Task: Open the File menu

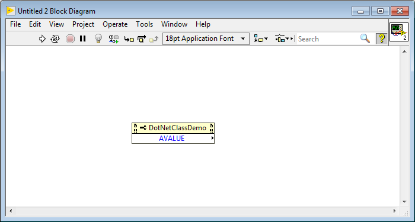Action: (x=15, y=24)
